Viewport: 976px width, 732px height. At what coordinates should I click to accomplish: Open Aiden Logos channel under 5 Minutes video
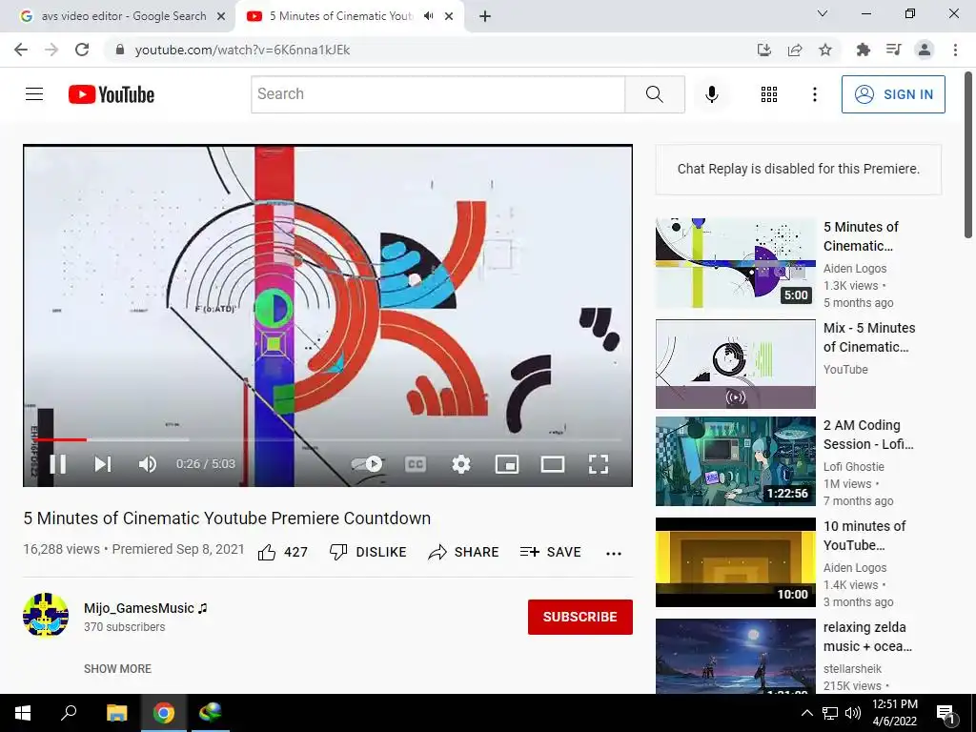[855, 268]
